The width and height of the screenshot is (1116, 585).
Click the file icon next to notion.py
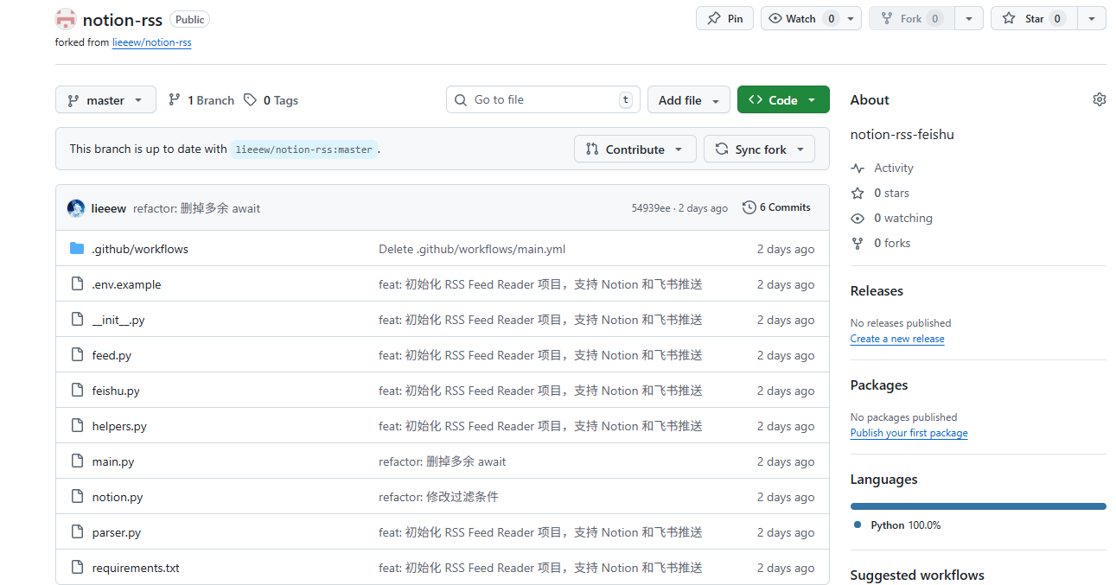point(77,497)
